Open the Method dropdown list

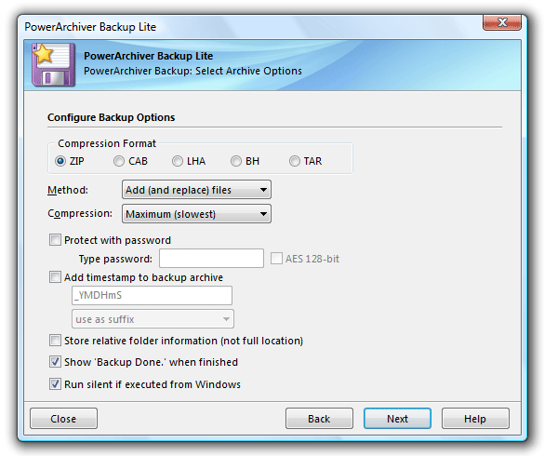[x=196, y=190]
